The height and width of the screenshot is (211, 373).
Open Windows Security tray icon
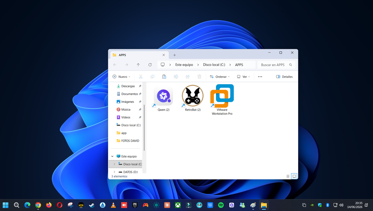[x=320, y=205]
